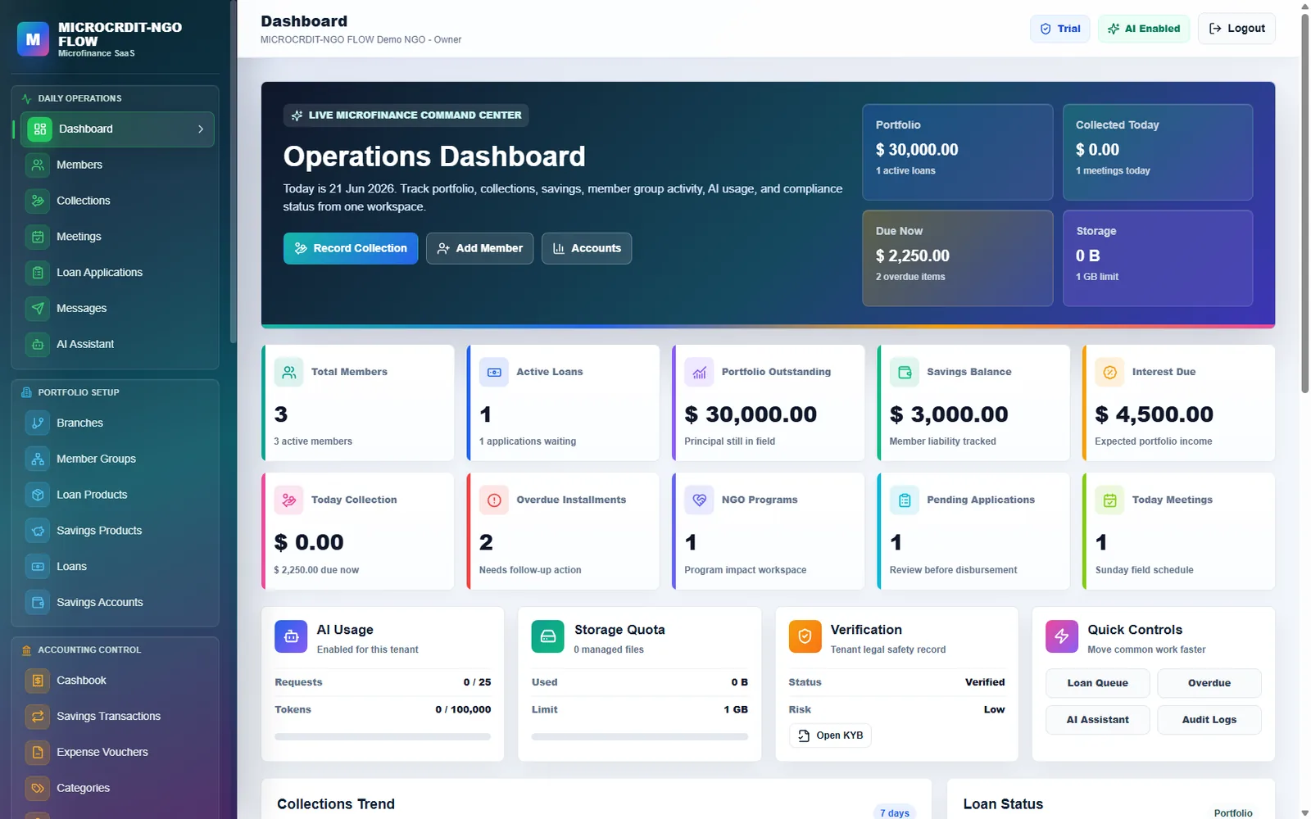
Task: Click the Quick Controls lightning icon
Action: [x=1062, y=636]
